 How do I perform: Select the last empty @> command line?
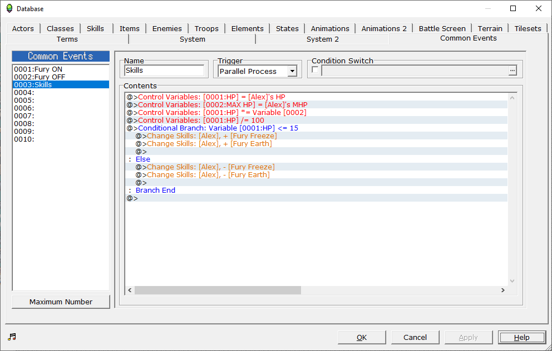(x=317, y=198)
